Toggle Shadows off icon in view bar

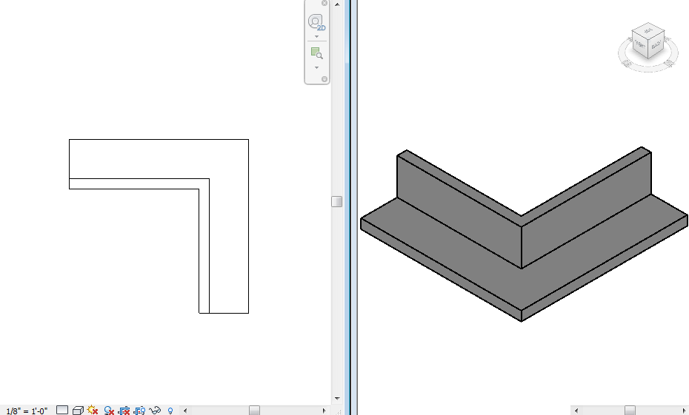click(108, 411)
